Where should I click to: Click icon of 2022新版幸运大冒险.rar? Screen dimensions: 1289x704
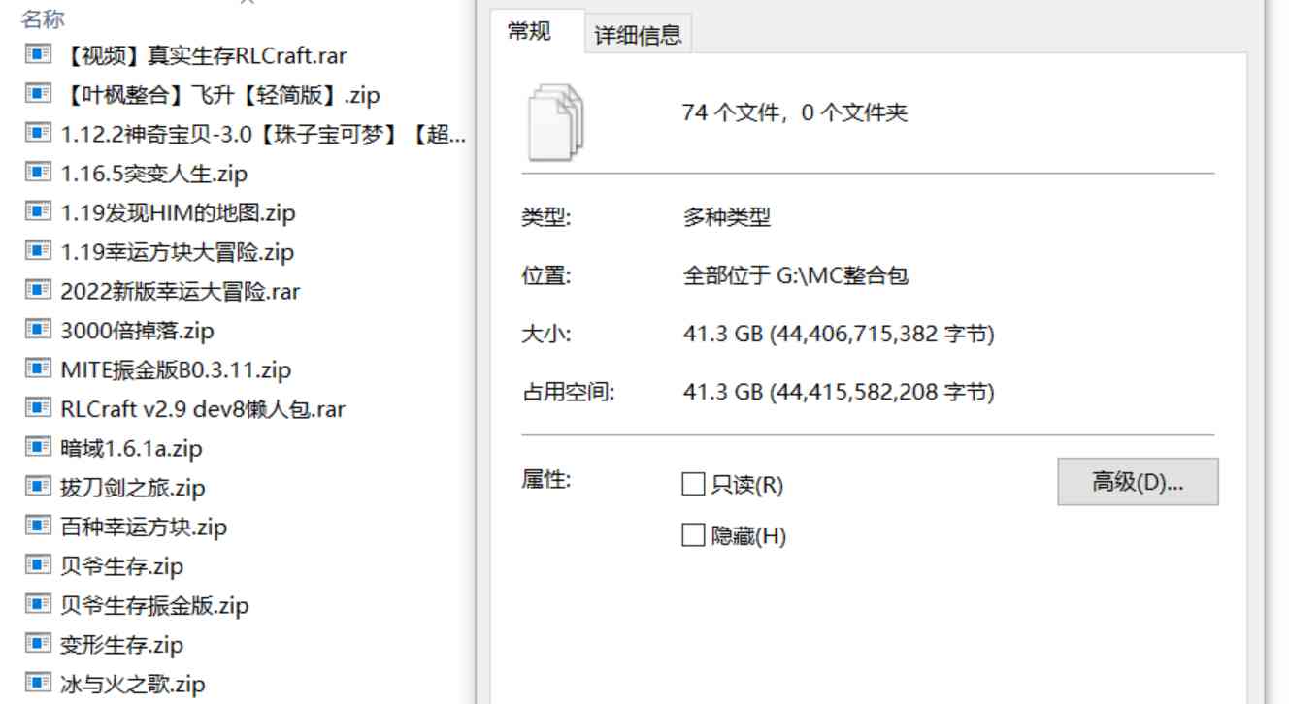38,290
